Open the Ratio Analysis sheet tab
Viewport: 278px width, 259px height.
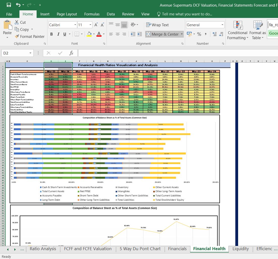43,249
